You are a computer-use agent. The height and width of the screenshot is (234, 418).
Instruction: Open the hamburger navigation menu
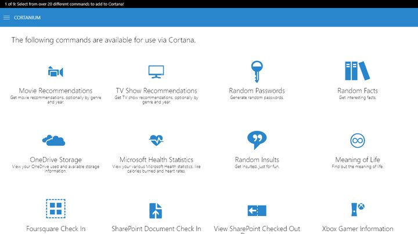[6, 17]
